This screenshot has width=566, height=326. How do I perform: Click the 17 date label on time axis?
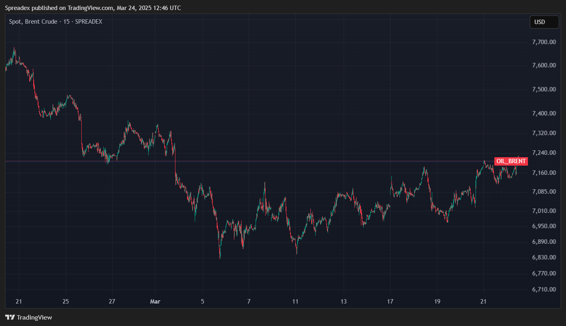tap(390, 302)
